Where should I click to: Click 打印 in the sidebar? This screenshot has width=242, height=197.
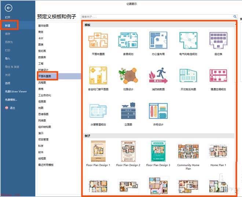coord(8,50)
